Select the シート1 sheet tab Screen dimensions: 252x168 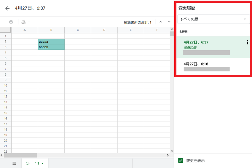click(x=33, y=163)
